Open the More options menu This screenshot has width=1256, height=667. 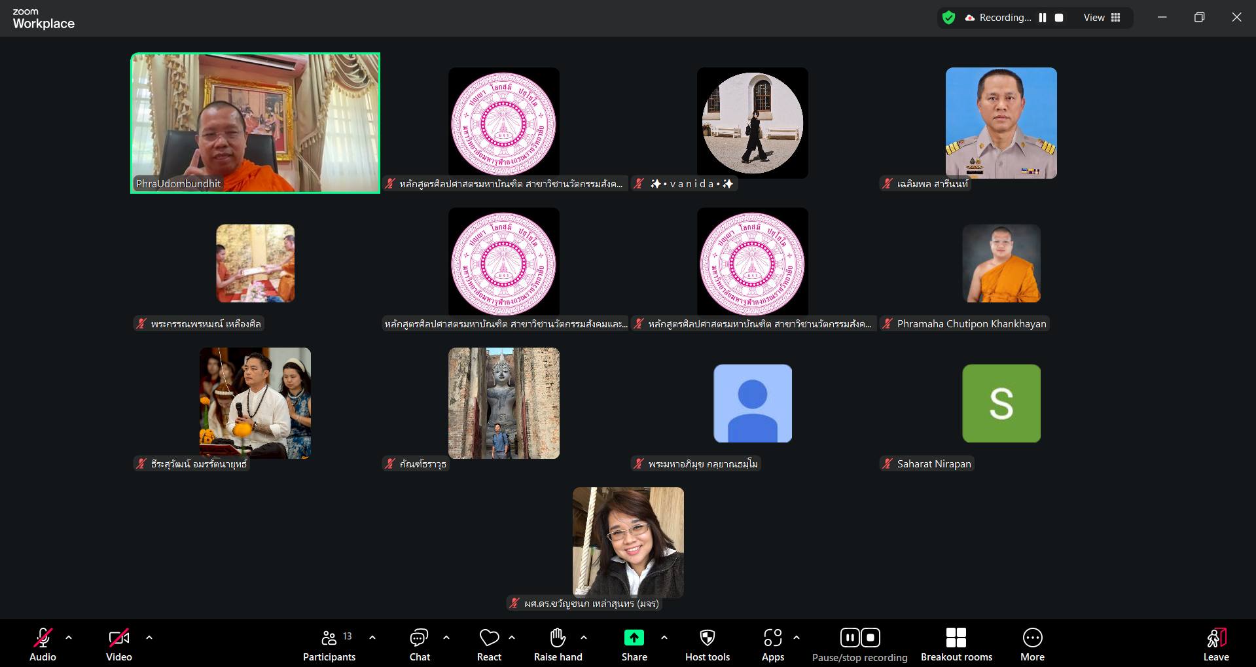(x=1032, y=638)
